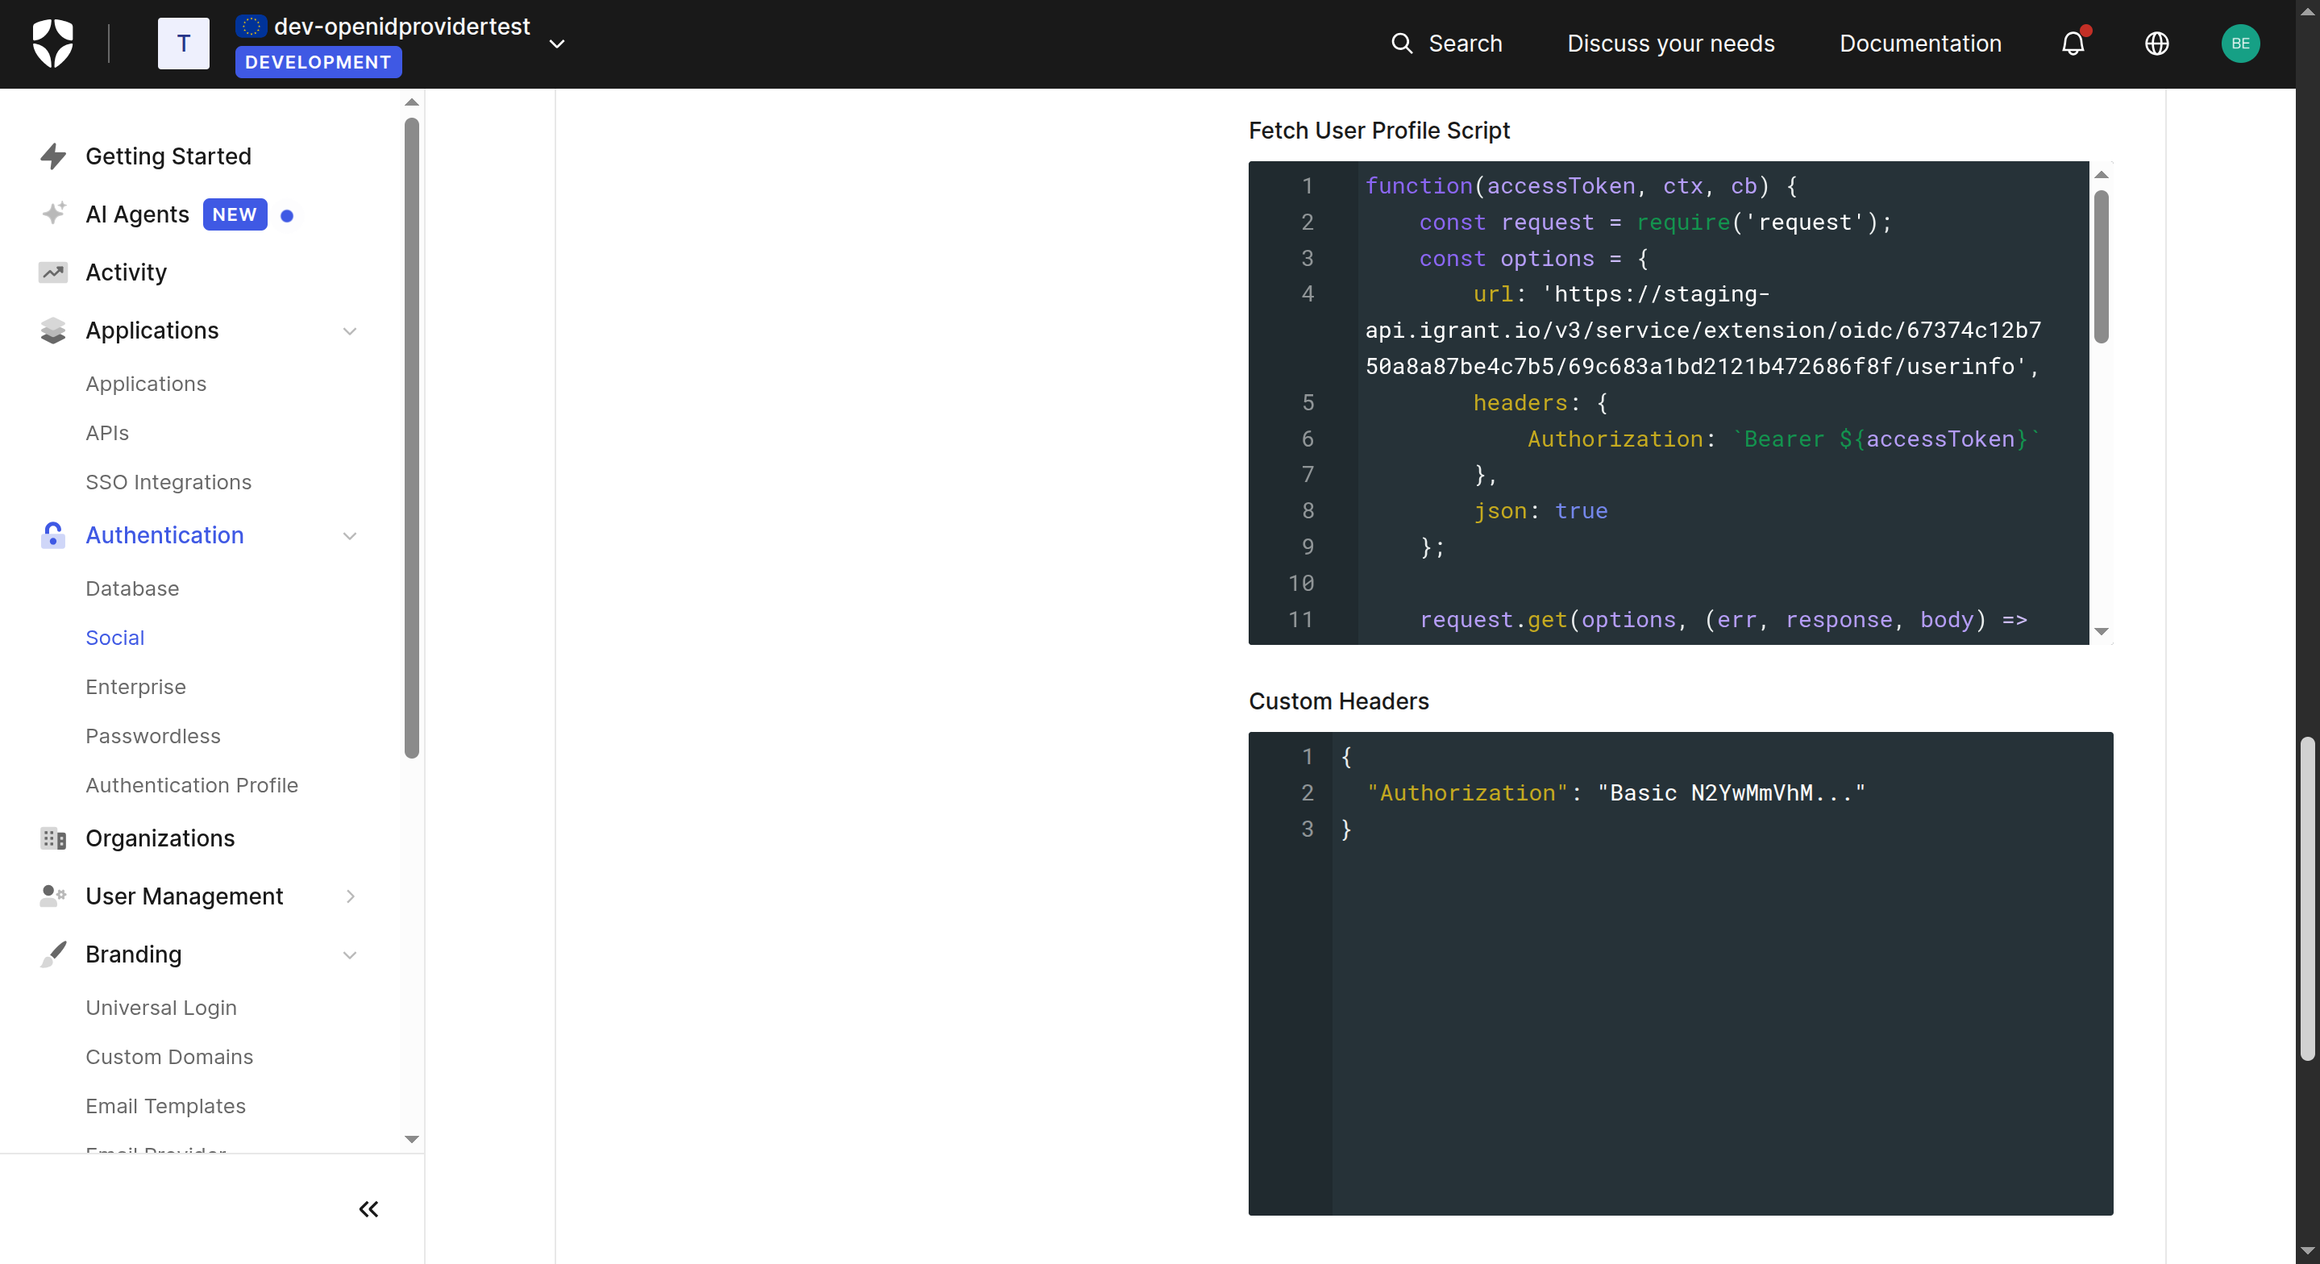
Task: Click the Branding brush icon
Action: (53, 954)
